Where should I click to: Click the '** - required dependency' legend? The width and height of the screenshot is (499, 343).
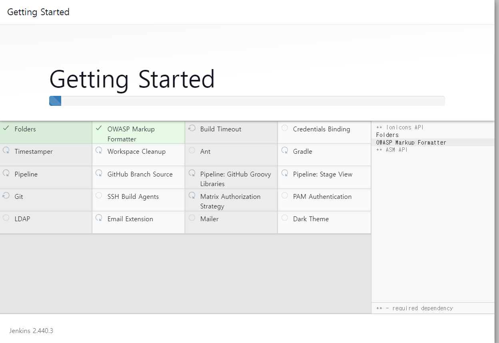pos(414,308)
